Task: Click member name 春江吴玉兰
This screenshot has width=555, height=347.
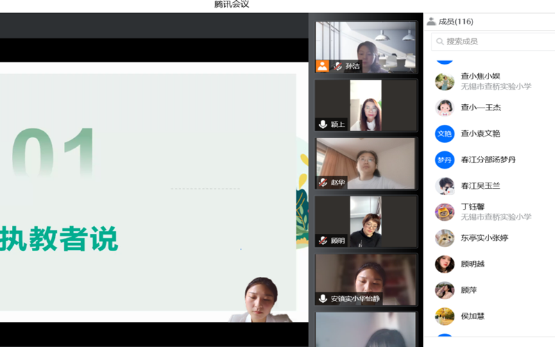Action: [x=480, y=185]
